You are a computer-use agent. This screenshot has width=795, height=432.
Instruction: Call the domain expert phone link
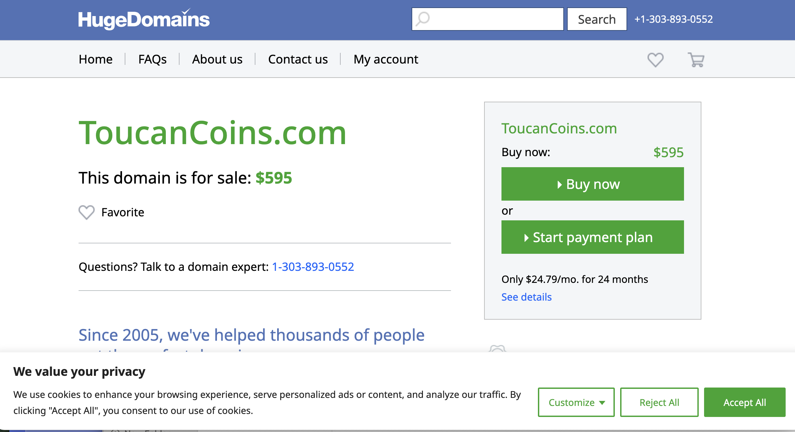coord(313,267)
